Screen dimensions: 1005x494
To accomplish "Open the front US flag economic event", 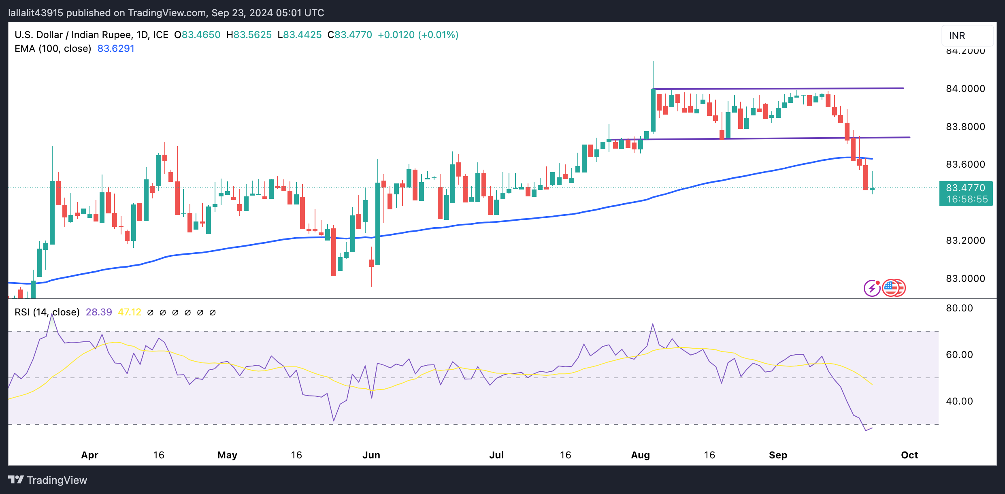I will (890, 288).
